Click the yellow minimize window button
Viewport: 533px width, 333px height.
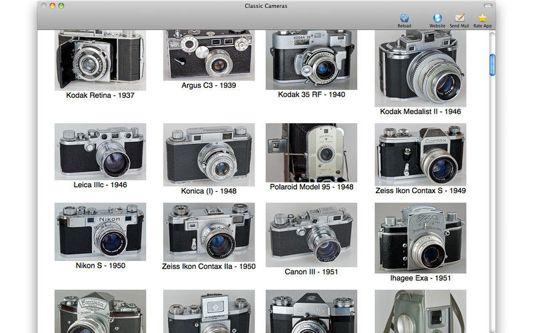(53, 6)
